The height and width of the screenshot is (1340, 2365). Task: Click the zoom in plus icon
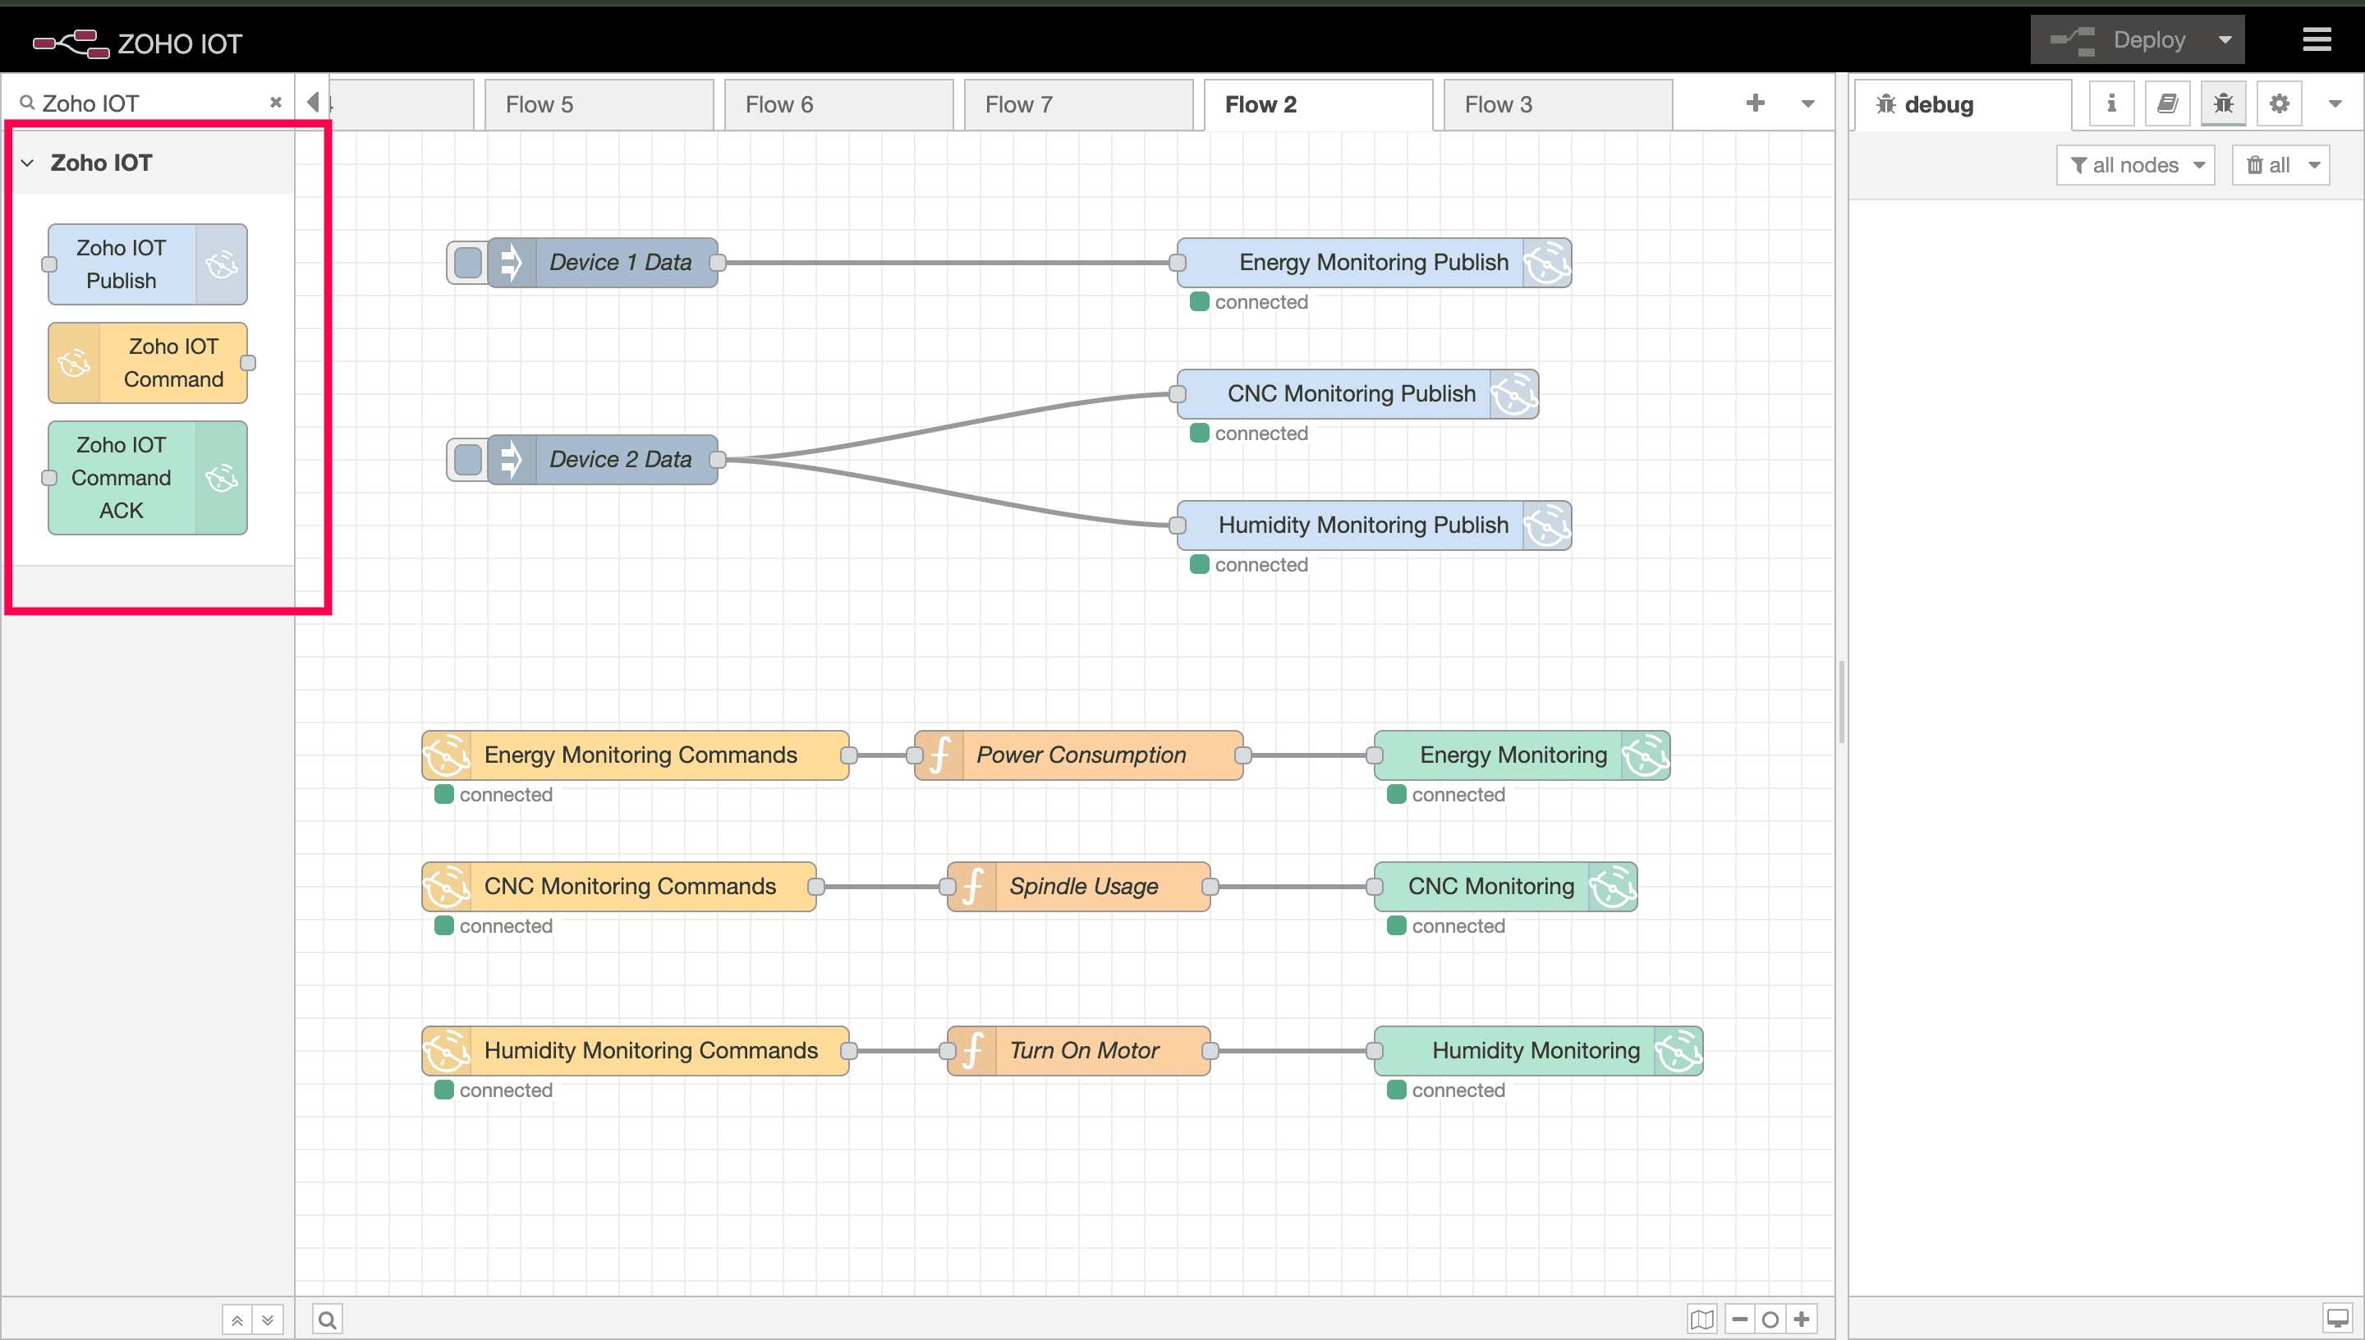(x=1802, y=1319)
